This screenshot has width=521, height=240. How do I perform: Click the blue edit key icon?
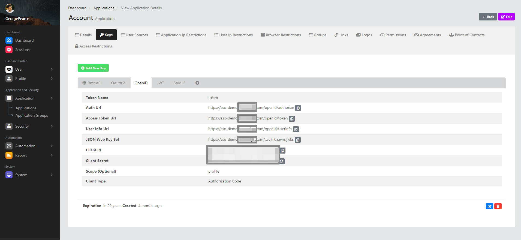pyautogui.click(x=489, y=206)
